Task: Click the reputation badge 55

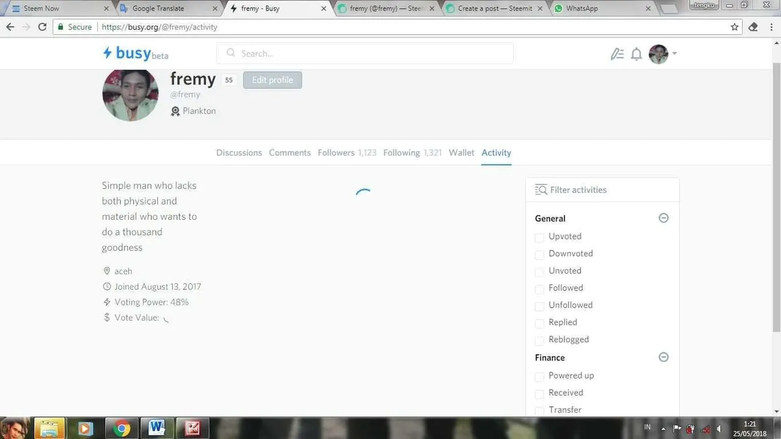Action: pos(229,80)
